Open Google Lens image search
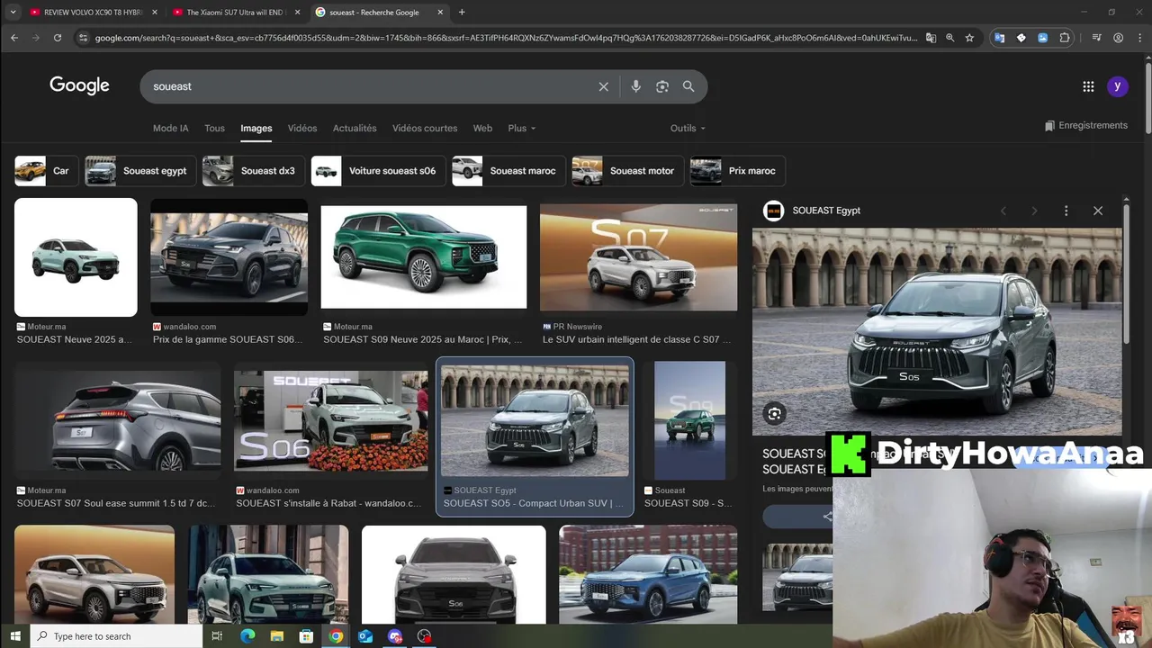The height and width of the screenshot is (648, 1152). tap(662, 86)
